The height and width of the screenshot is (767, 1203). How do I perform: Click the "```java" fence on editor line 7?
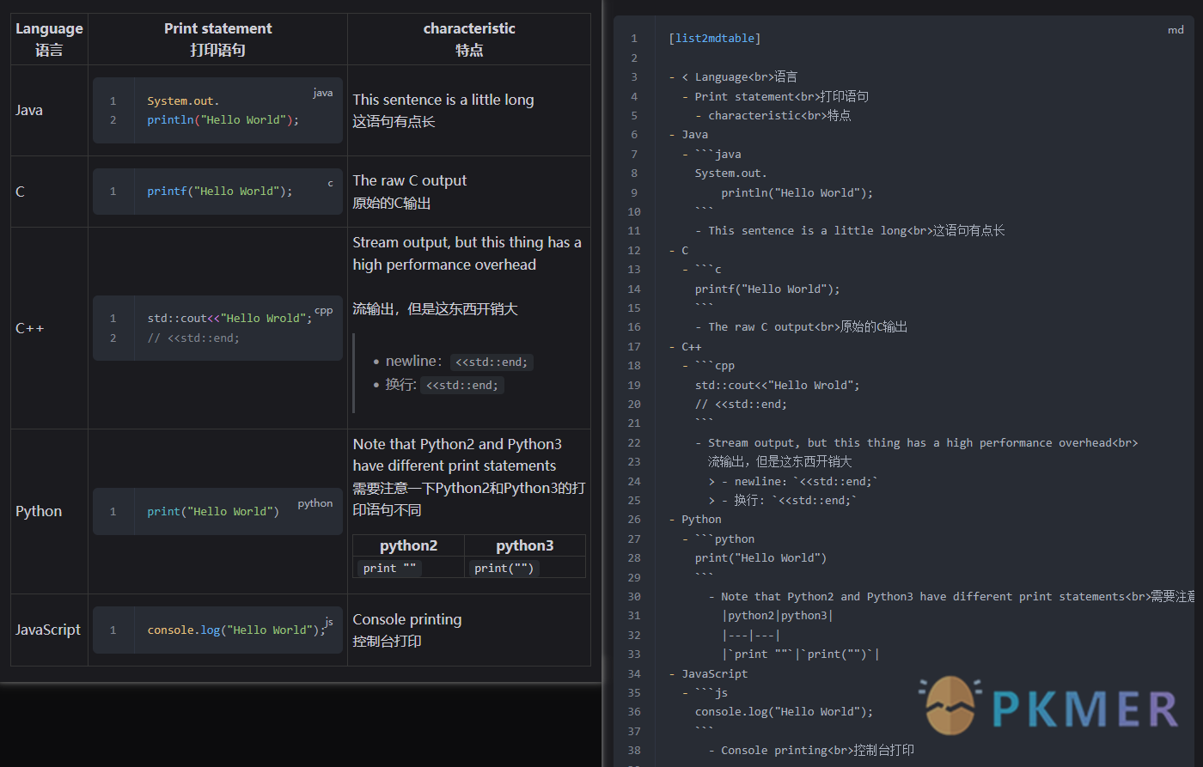pyautogui.click(x=718, y=155)
